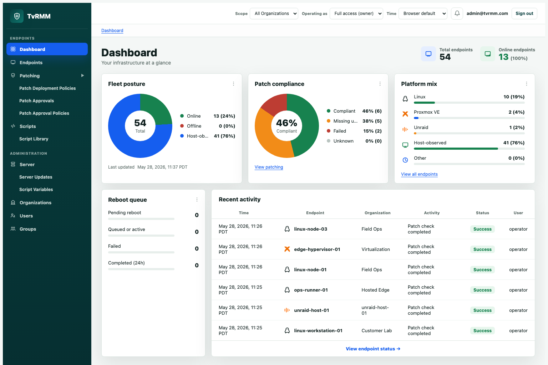Click the endpoint name linux-workstation-01
This screenshot has width=548, height=365.
pos(318,330)
